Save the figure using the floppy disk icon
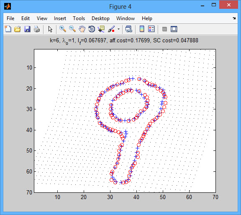This screenshot has height=215, width=241. [27, 29]
